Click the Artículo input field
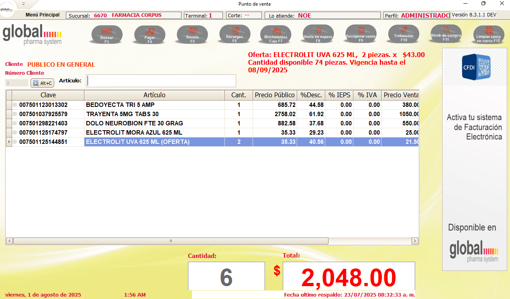This screenshot has height=299, width=510. tap(161, 81)
